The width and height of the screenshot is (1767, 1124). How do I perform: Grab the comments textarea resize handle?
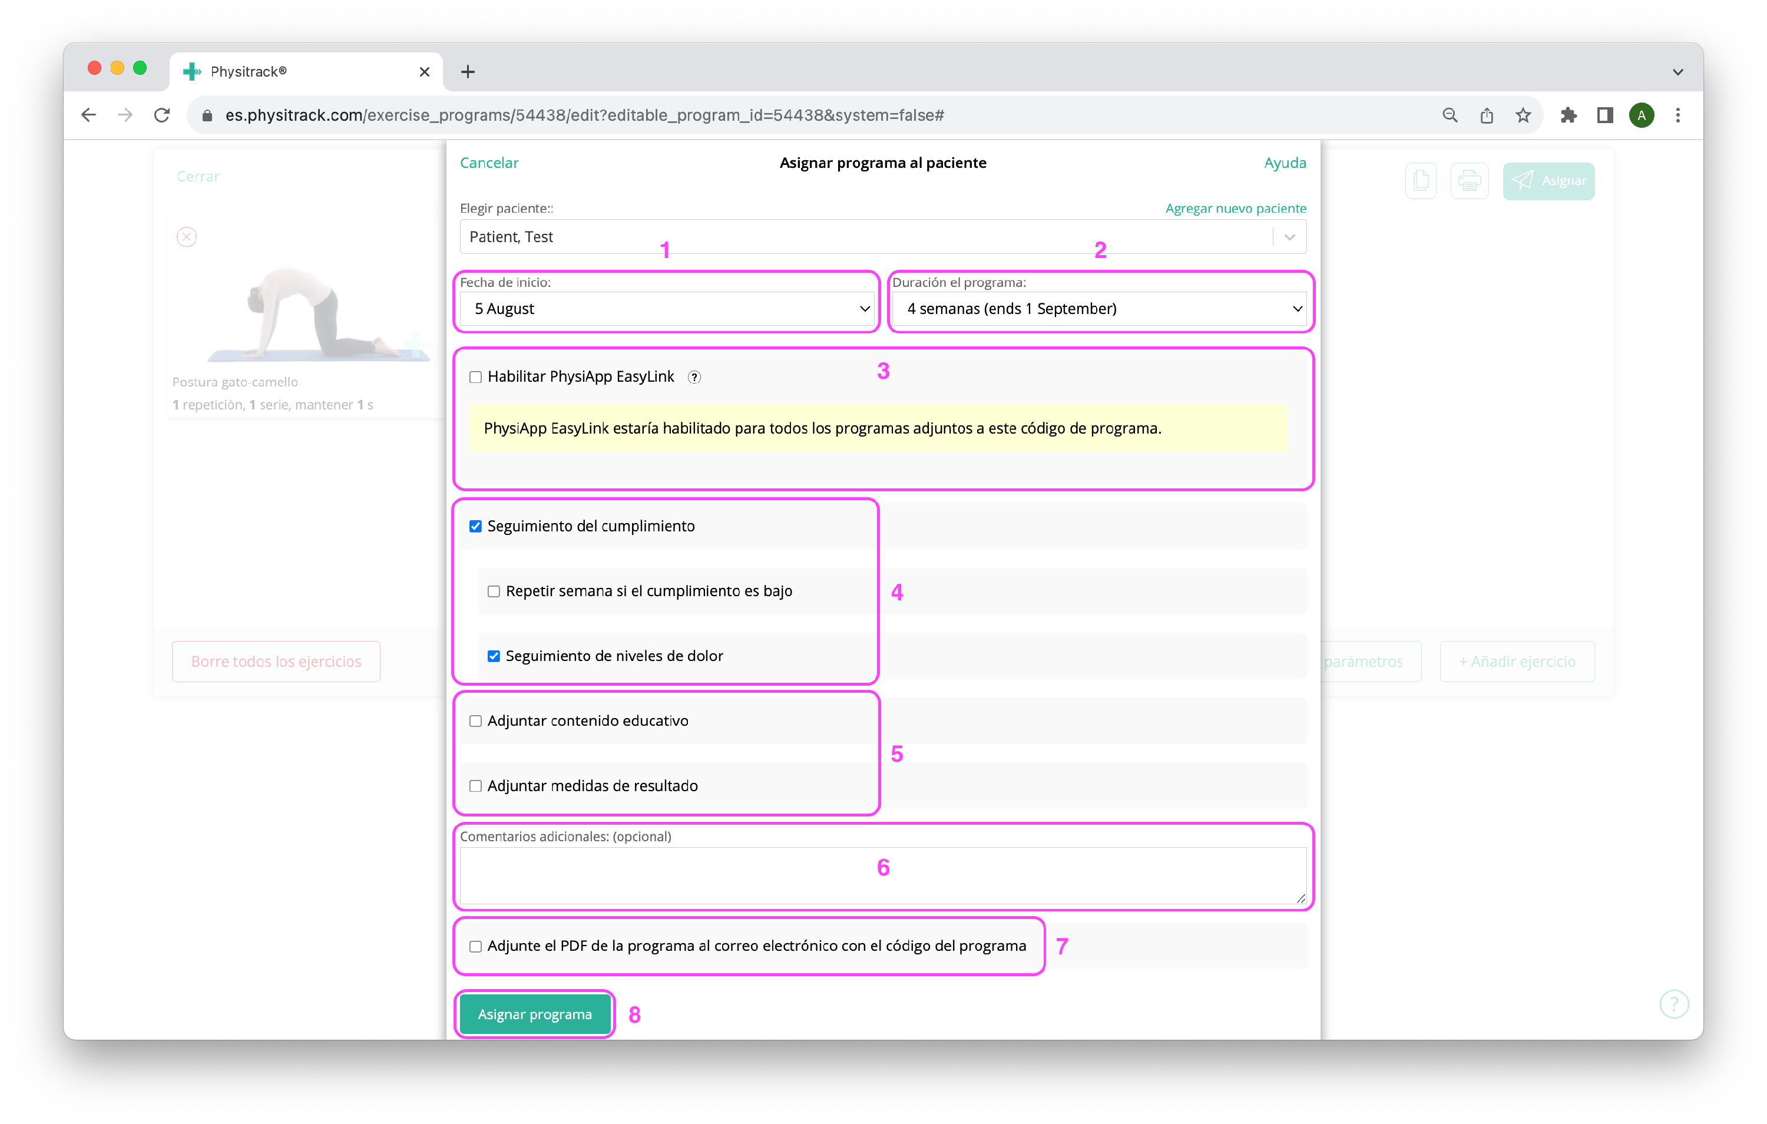(x=1301, y=898)
